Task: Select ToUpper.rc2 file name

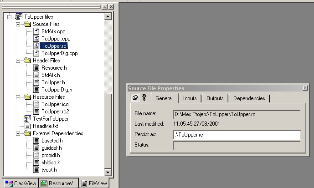Action: 55,112
